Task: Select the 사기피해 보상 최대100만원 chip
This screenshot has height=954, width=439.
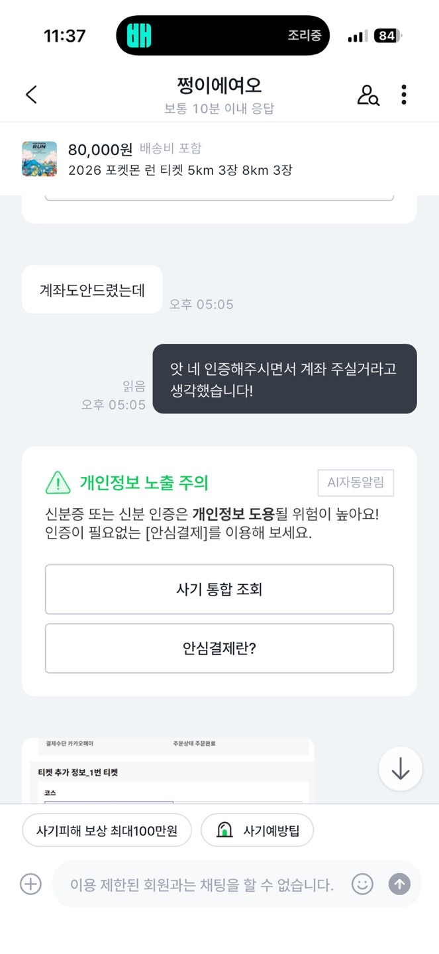Action: tap(107, 830)
